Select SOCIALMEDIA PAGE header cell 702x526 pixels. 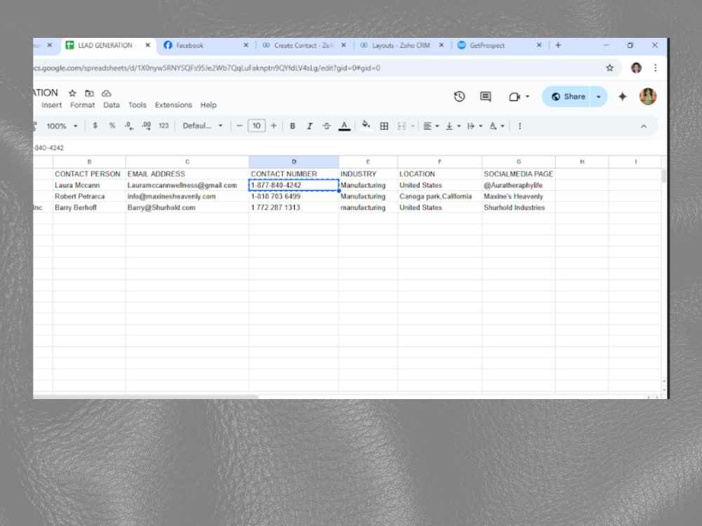[x=519, y=174]
